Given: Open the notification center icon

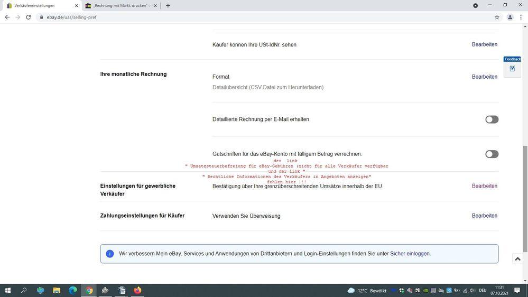Looking at the screenshot, I should pyautogui.click(x=517, y=290).
